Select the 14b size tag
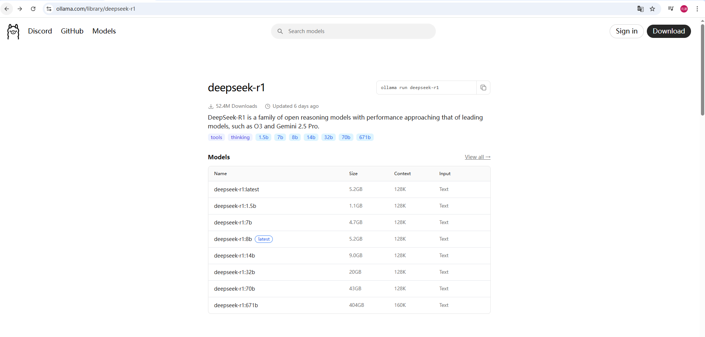The width and height of the screenshot is (705, 337). pos(311,137)
